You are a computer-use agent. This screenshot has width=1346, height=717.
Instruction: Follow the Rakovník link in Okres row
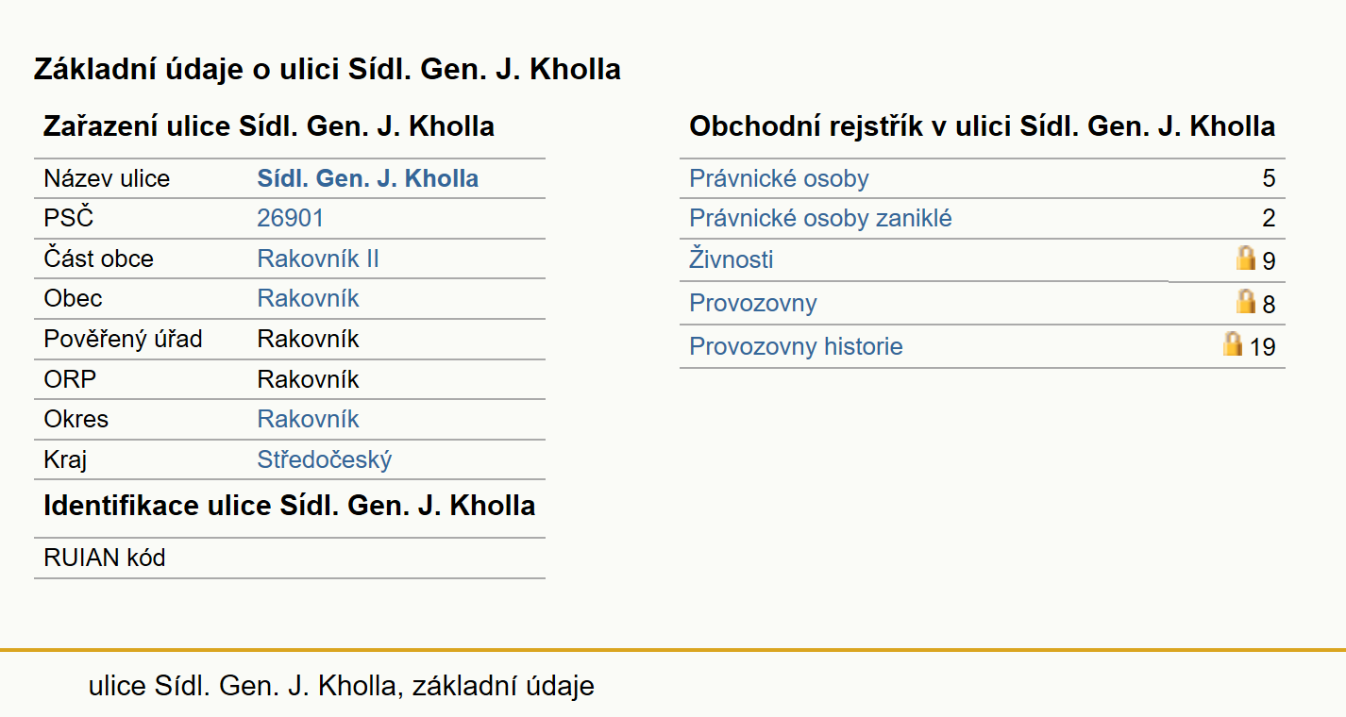(308, 419)
